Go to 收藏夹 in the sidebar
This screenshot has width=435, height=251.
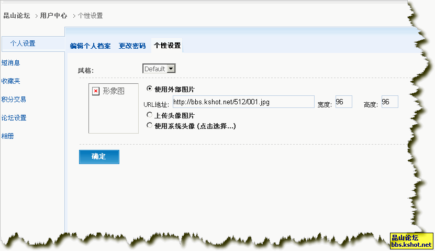(x=11, y=81)
